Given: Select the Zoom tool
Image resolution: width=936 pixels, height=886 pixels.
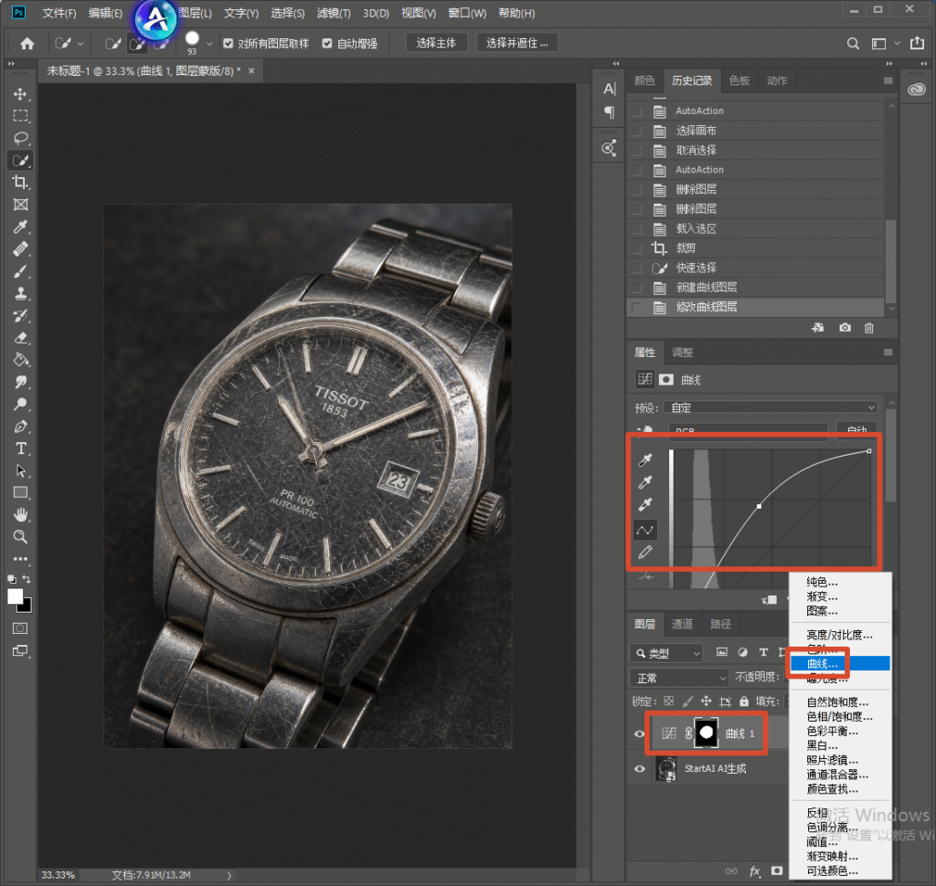Looking at the screenshot, I should [20, 536].
